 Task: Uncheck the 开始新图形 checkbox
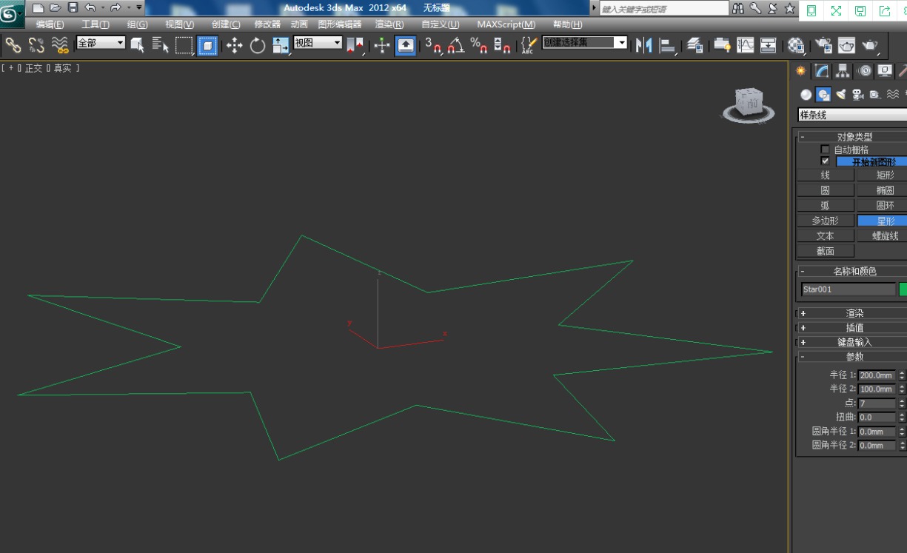(826, 161)
